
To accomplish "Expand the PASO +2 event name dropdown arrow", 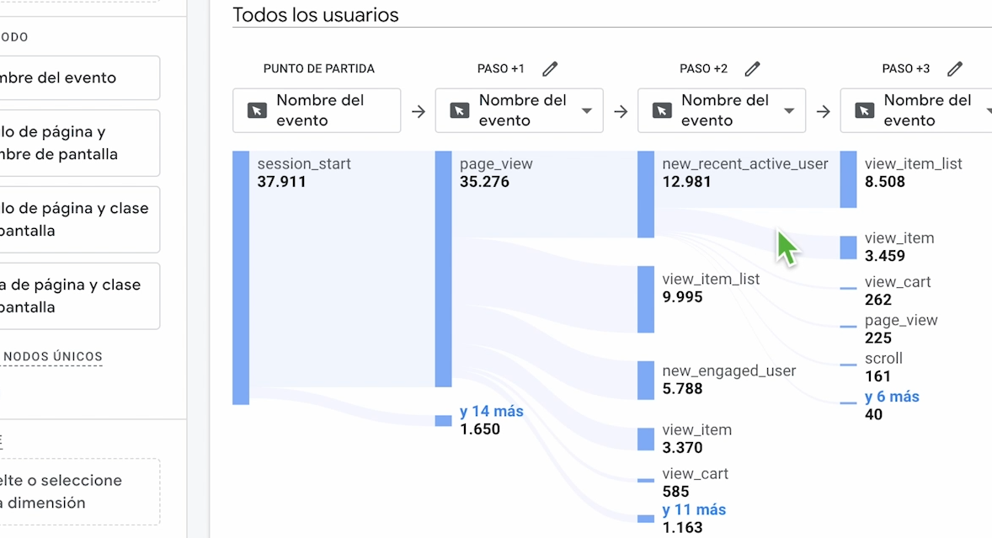I will (x=789, y=111).
